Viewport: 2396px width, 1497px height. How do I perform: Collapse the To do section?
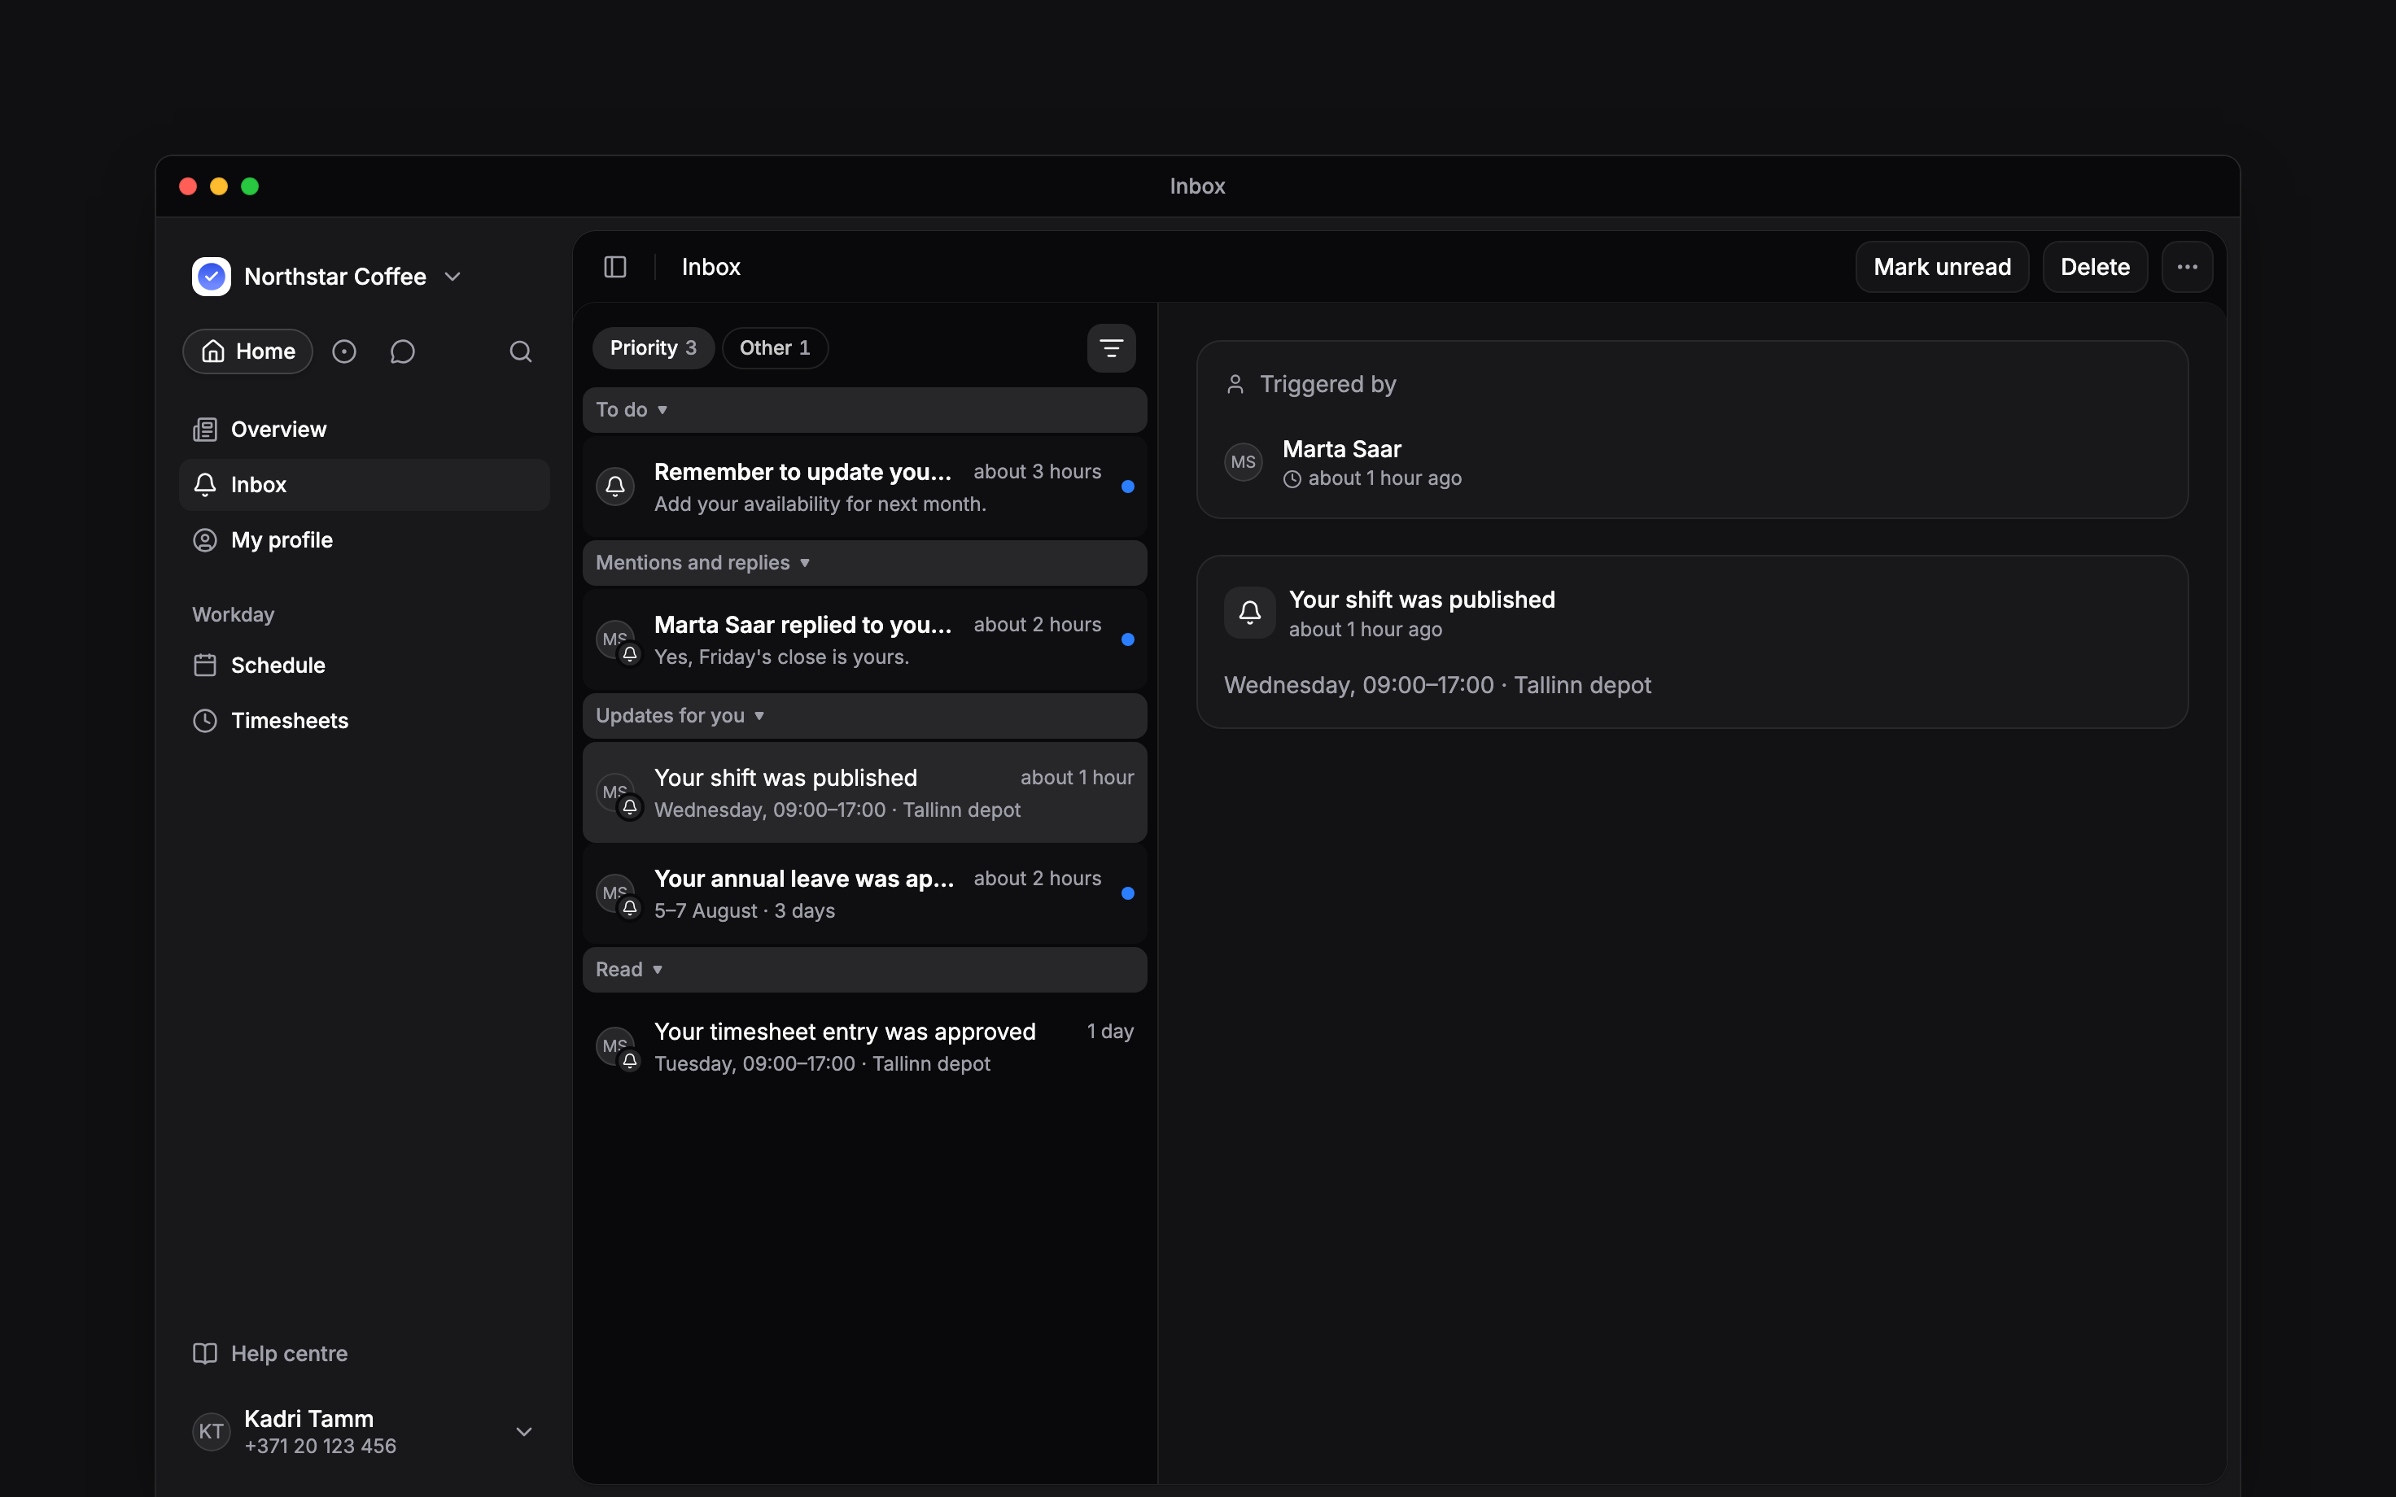(x=864, y=410)
